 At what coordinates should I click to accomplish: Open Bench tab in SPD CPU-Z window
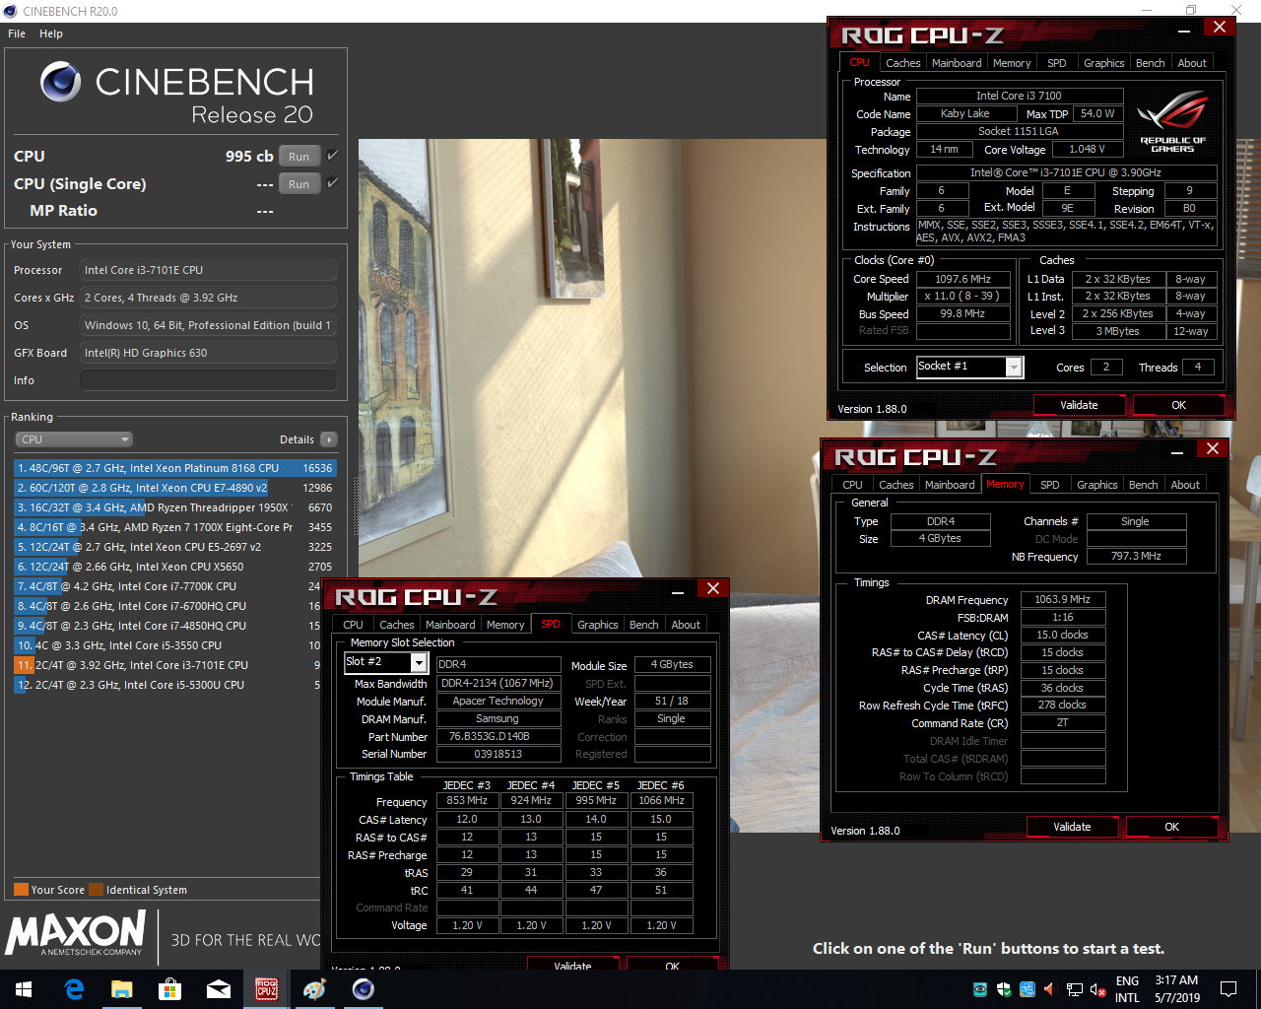[644, 625]
